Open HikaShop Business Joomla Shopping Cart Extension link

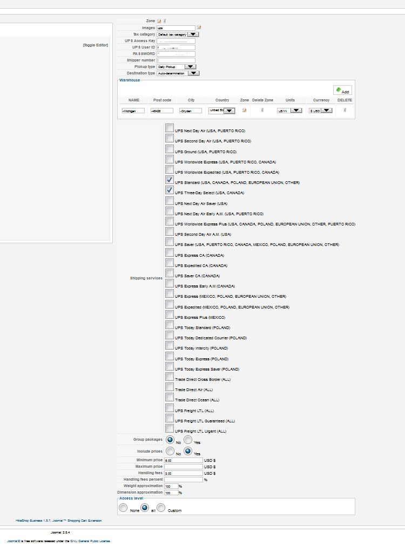[59, 521]
